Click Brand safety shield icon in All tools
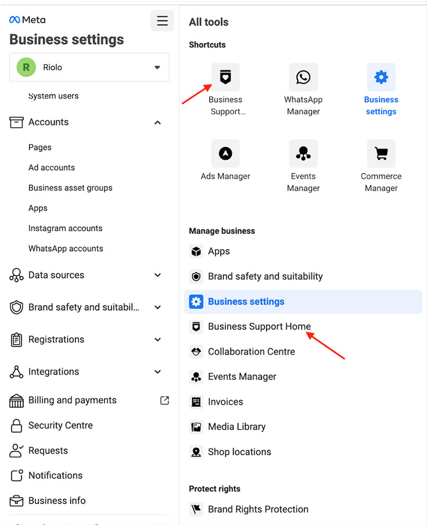Image resolution: width=428 pixels, height=526 pixels. tap(196, 276)
